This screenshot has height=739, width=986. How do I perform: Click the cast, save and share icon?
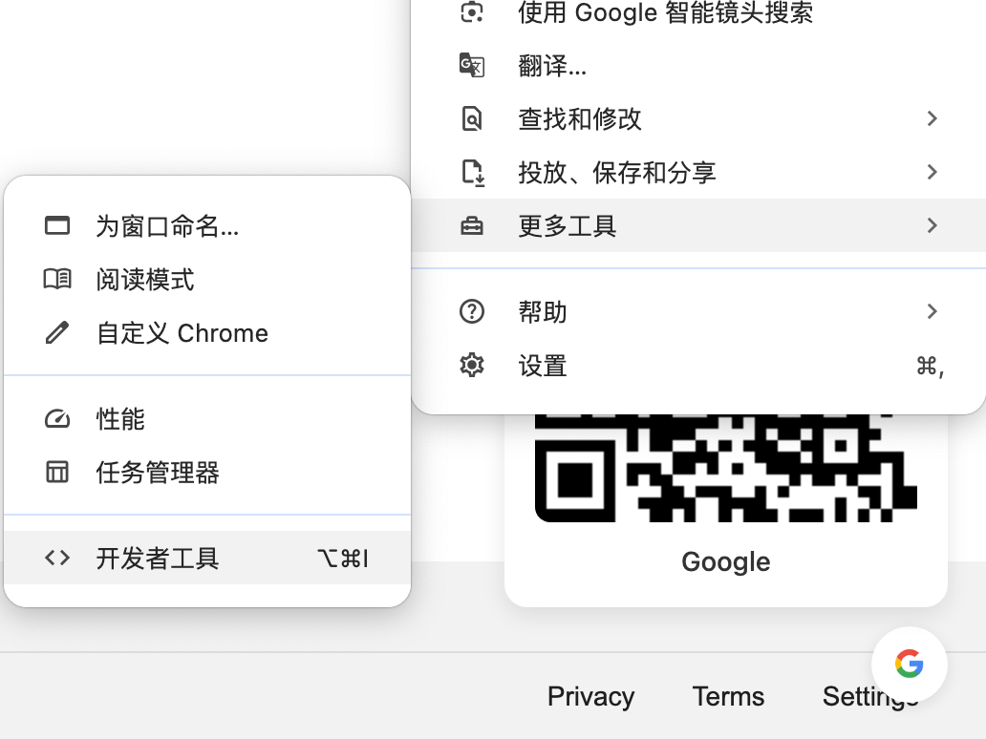472,173
